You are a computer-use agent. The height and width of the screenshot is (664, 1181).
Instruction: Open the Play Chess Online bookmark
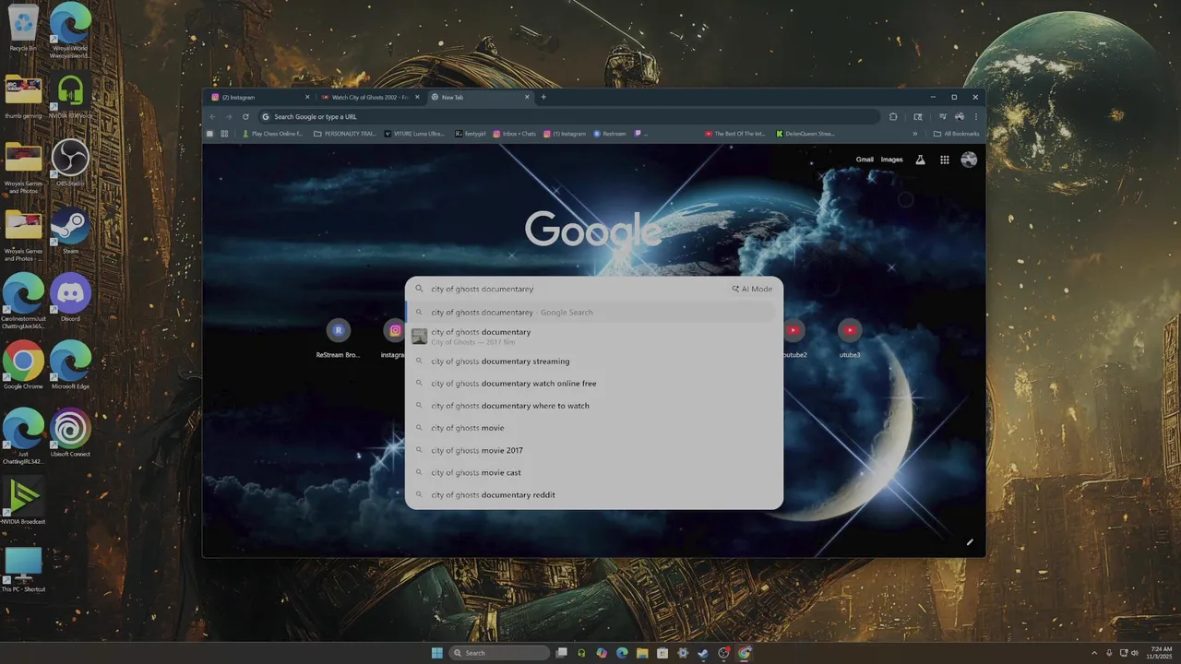point(272,134)
